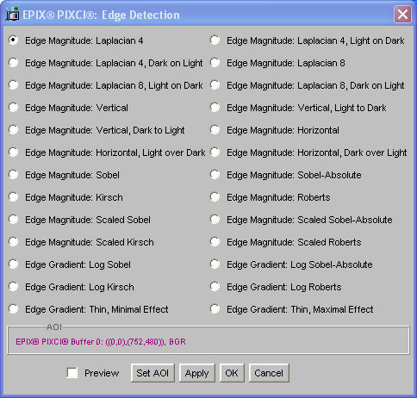This screenshot has height=398, width=417.
Task: Select Laplacian 8, Dark on Light
Action: coord(215,85)
